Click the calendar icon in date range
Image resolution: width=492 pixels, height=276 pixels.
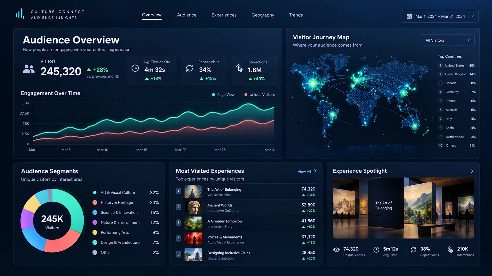[x=409, y=16]
